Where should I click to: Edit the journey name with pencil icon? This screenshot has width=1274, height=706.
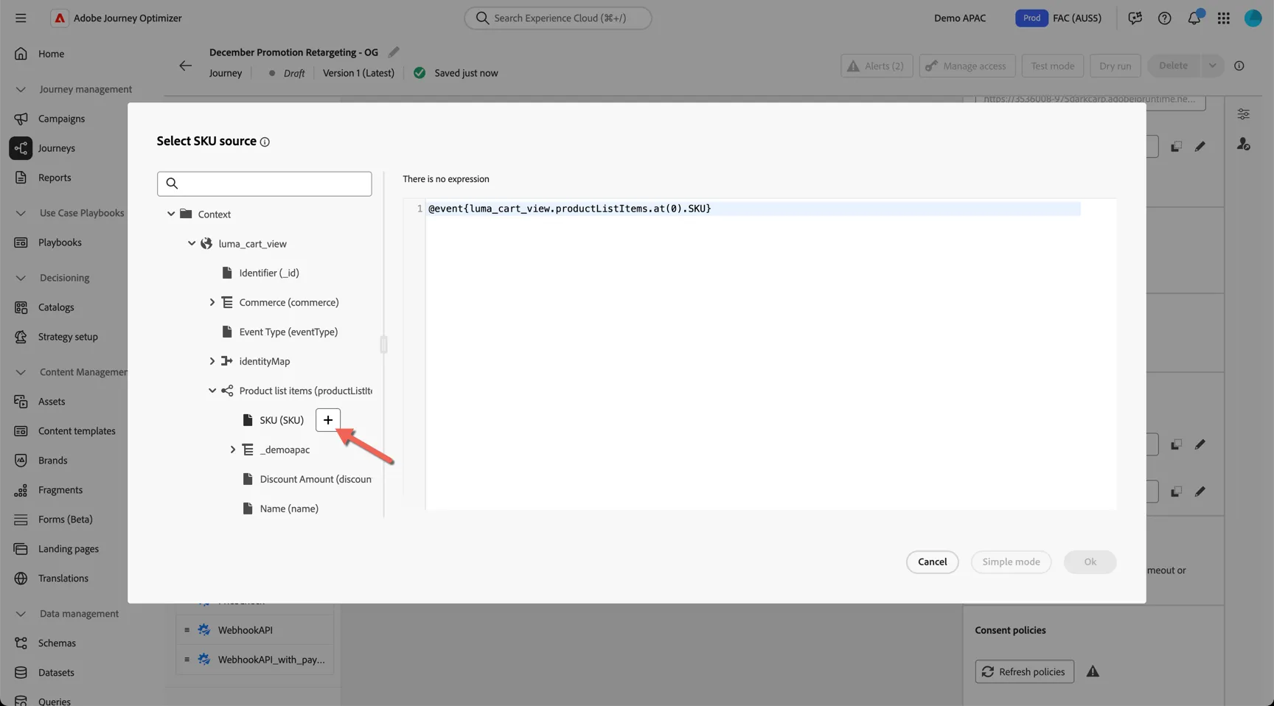coord(394,52)
